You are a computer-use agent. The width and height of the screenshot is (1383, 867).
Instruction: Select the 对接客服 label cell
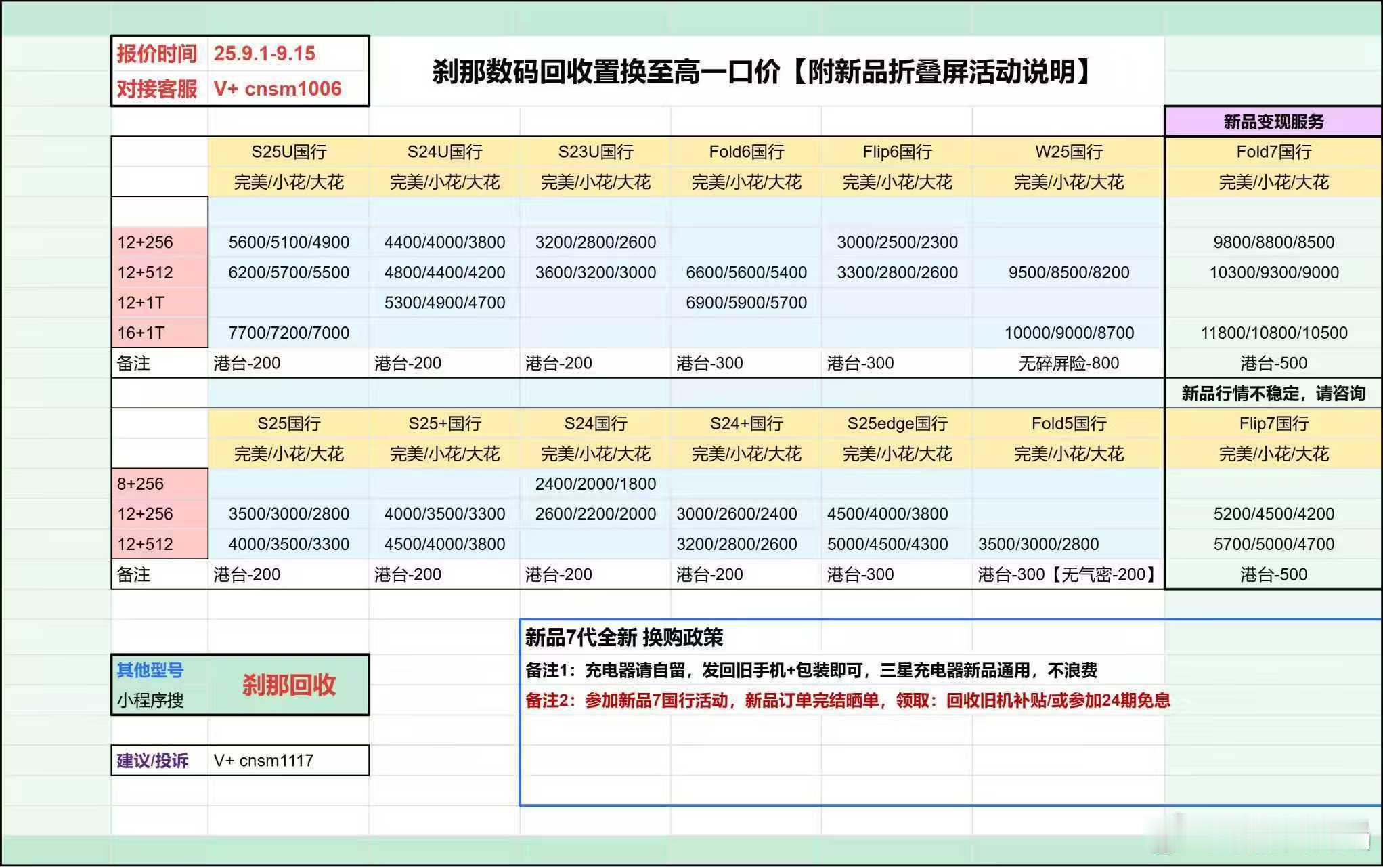tap(159, 88)
